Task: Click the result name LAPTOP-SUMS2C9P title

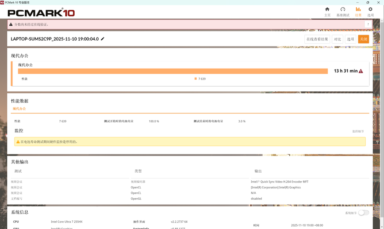Action: pos(55,39)
